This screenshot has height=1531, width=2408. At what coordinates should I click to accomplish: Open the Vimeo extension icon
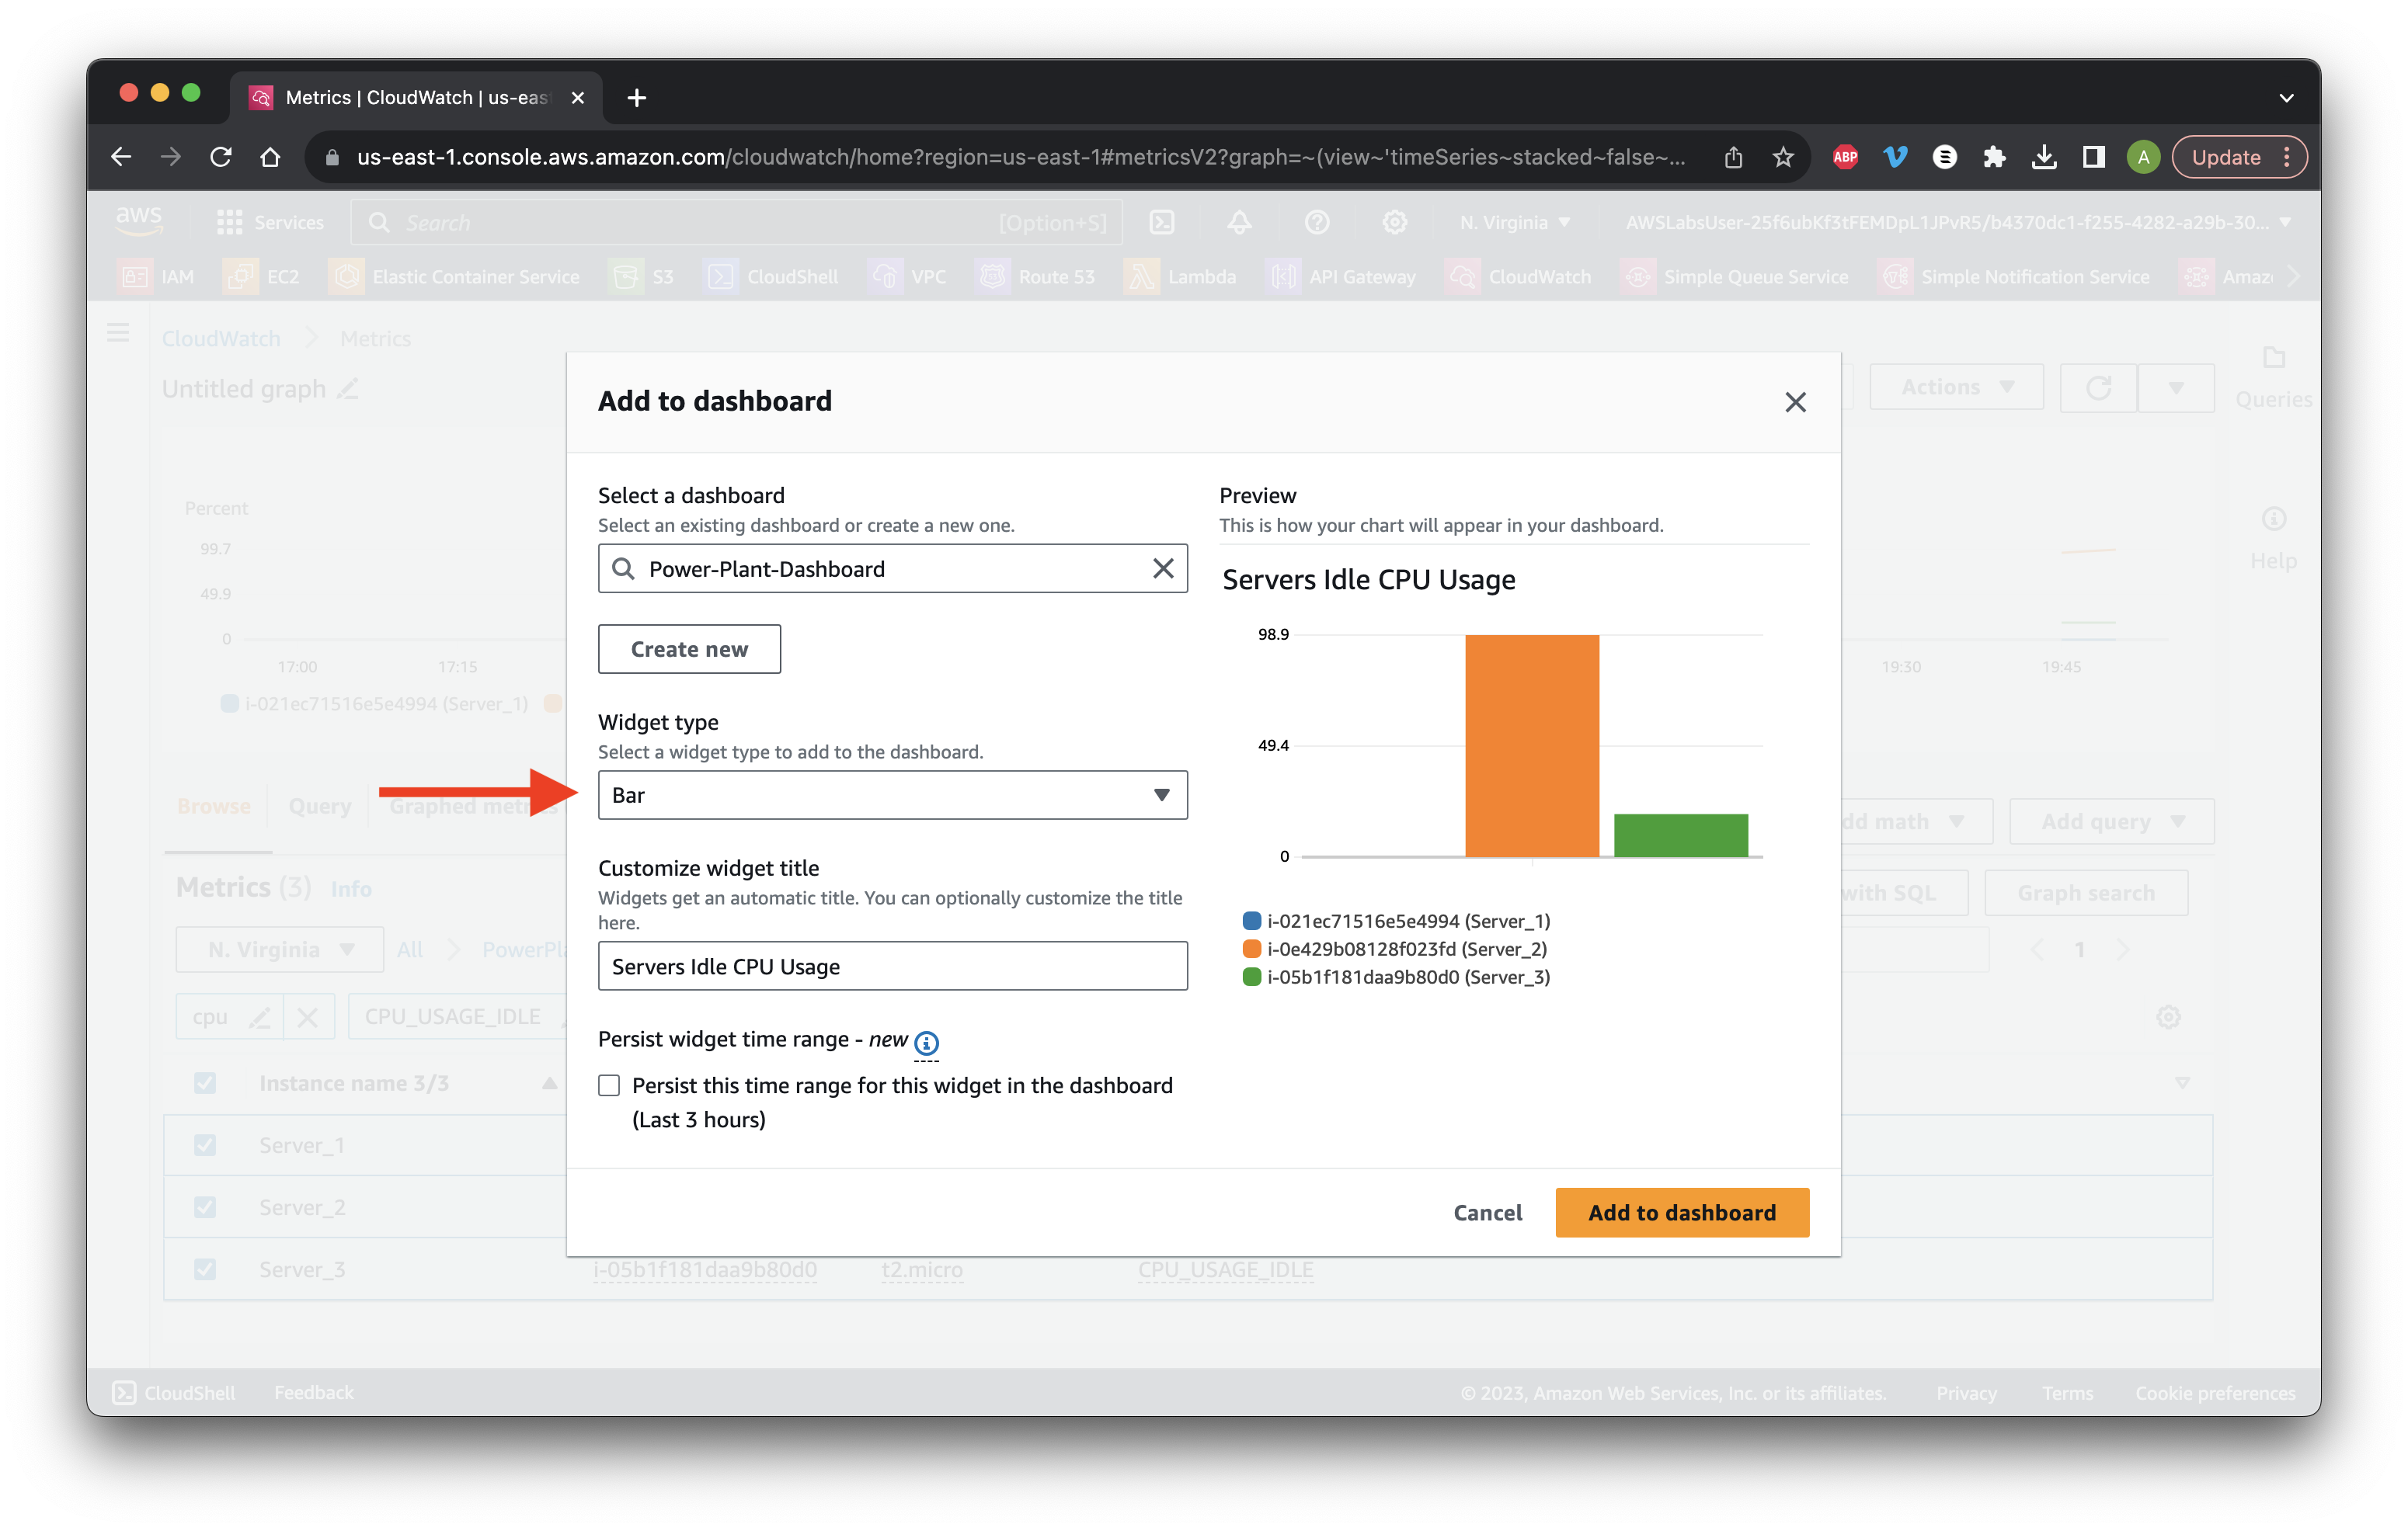click(1895, 157)
